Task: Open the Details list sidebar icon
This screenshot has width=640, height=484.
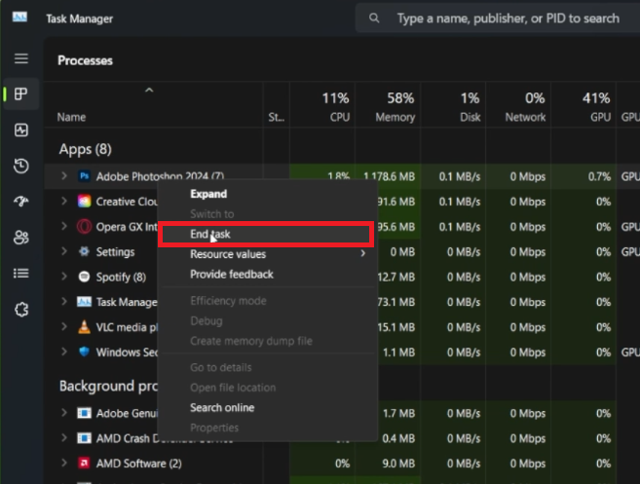Action: pyautogui.click(x=21, y=273)
